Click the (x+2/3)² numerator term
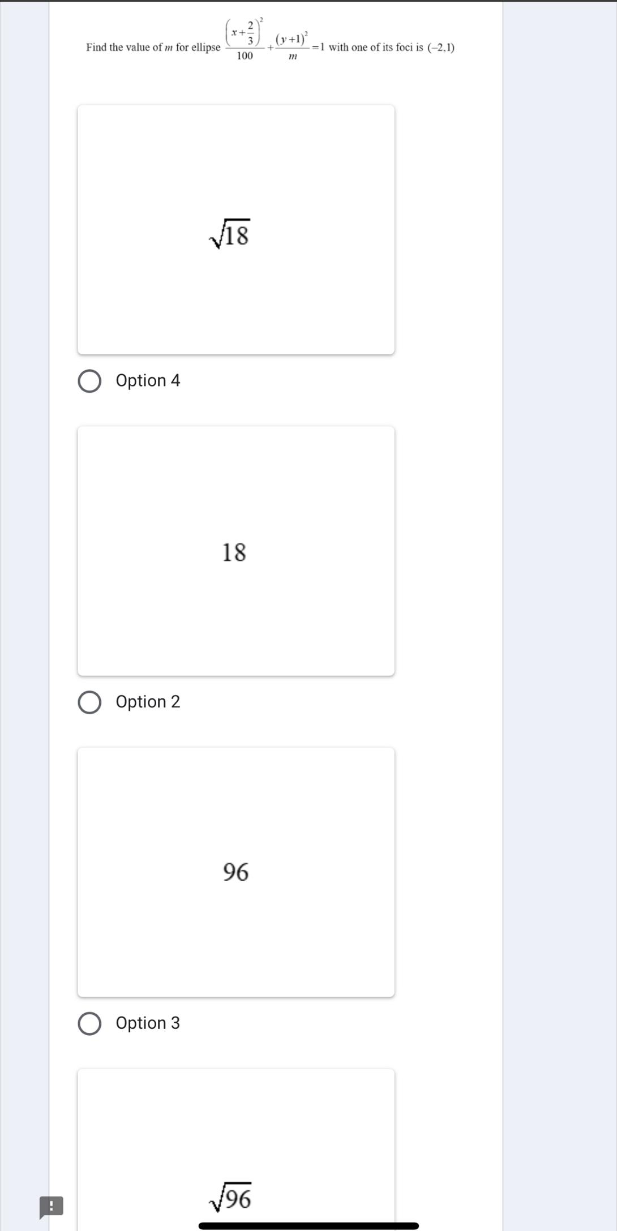 click(x=245, y=33)
